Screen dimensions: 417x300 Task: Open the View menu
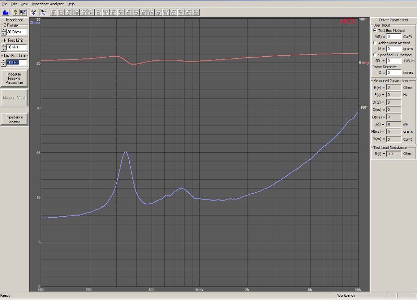coord(24,4)
